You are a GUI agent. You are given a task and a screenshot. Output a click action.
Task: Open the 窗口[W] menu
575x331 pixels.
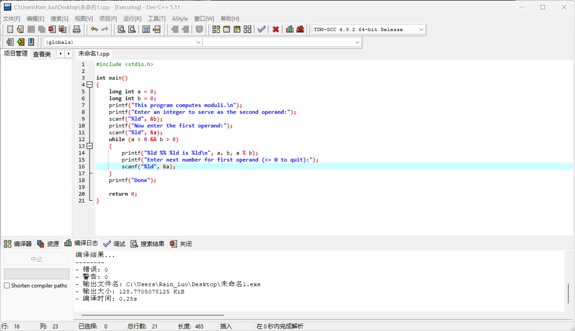pos(204,18)
